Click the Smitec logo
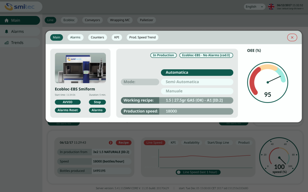Image resolution: width=308 pixels, height=192 pixels. pyautogui.click(x=20, y=7)
